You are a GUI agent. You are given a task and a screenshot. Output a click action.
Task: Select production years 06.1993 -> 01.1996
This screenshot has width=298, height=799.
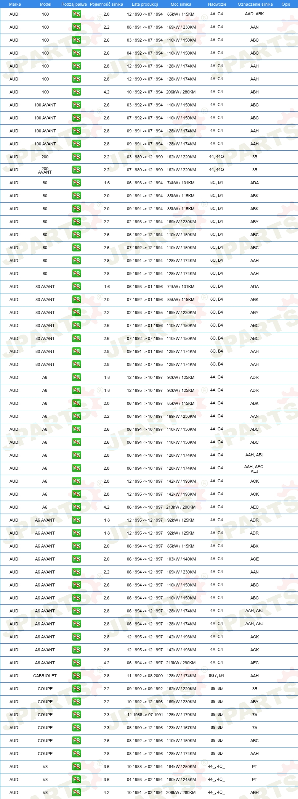click(145, 287)
